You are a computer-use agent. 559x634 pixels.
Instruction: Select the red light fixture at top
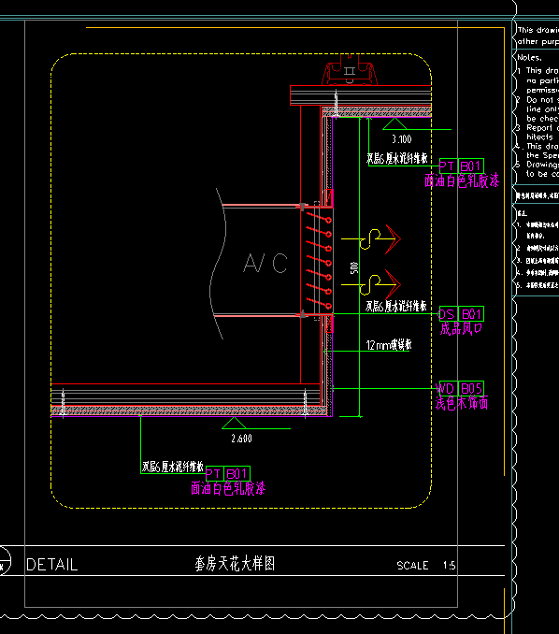pos(350,72)
